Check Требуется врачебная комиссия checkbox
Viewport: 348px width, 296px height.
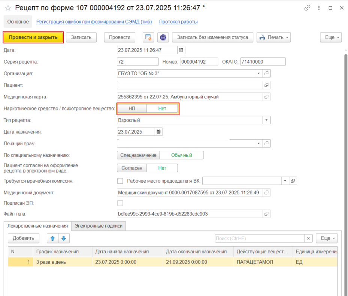pyautogui.click(x=120, y=181)
